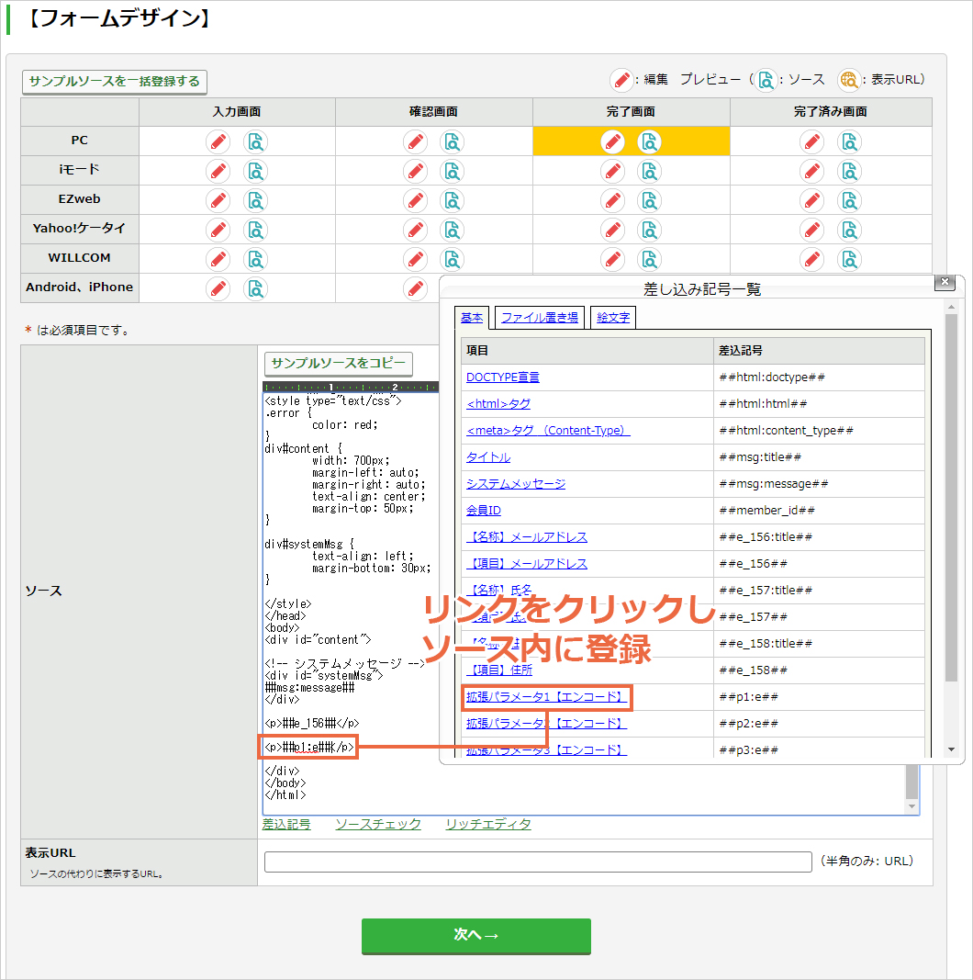Image resolution: width=973 pixels, height=980 pixels.
Task: Insert タイトル merge code link
Action: pyautogui.click(x=488, y=457)
